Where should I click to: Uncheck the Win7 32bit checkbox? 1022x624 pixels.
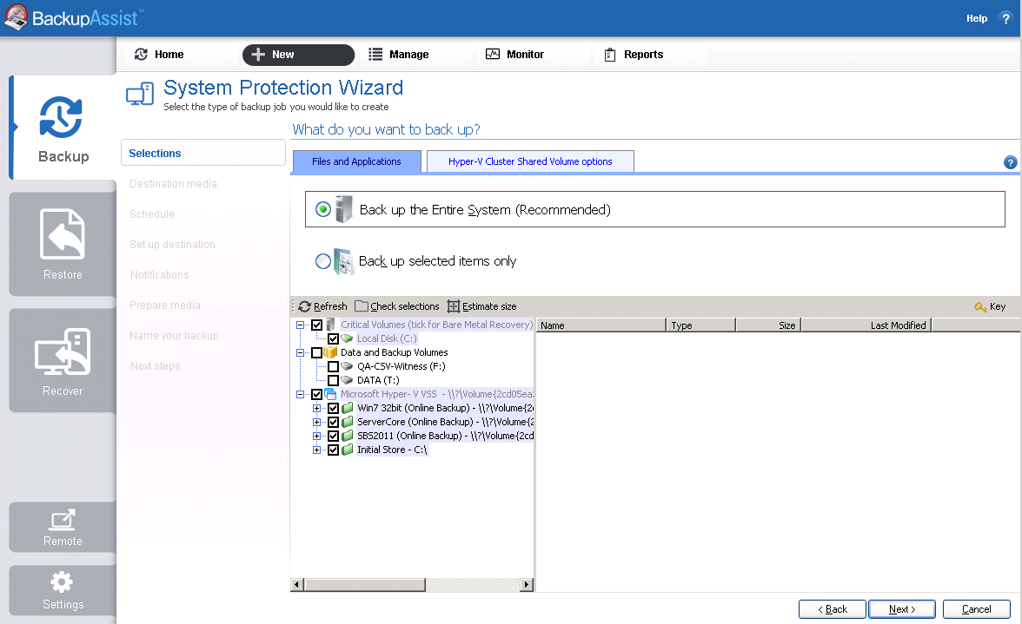(x=333, y=408)
